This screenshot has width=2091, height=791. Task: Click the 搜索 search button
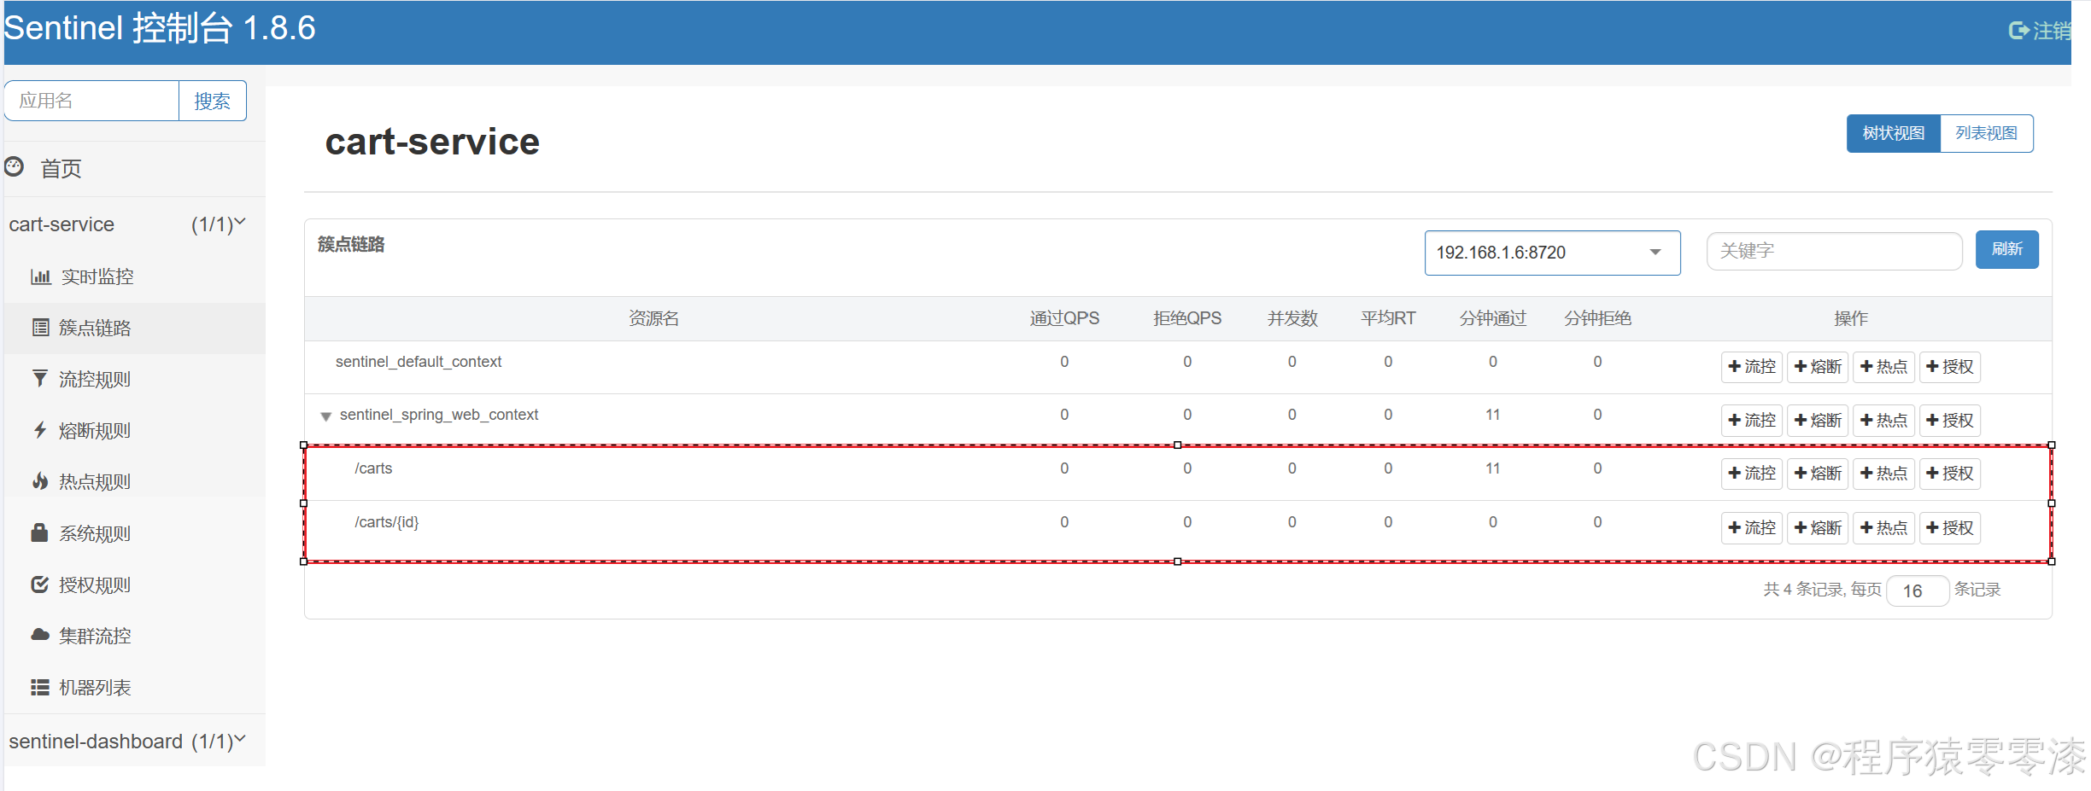pos(212,101)
